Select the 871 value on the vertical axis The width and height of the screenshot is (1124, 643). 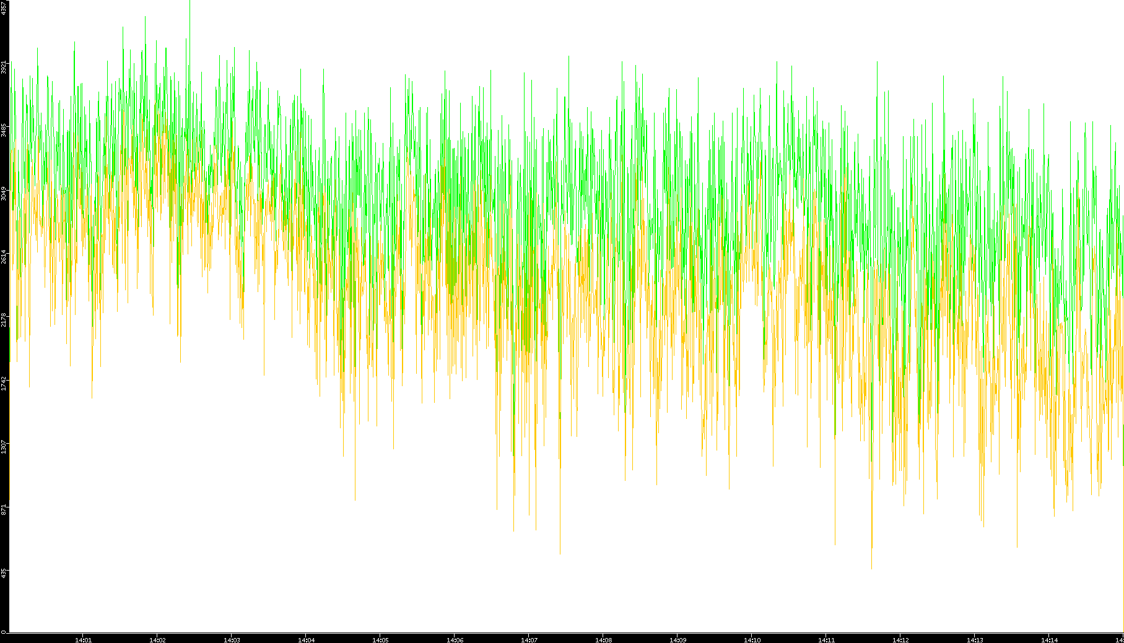point(4,509)
